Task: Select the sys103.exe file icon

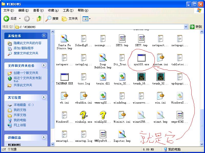Action: pos(141,58)
